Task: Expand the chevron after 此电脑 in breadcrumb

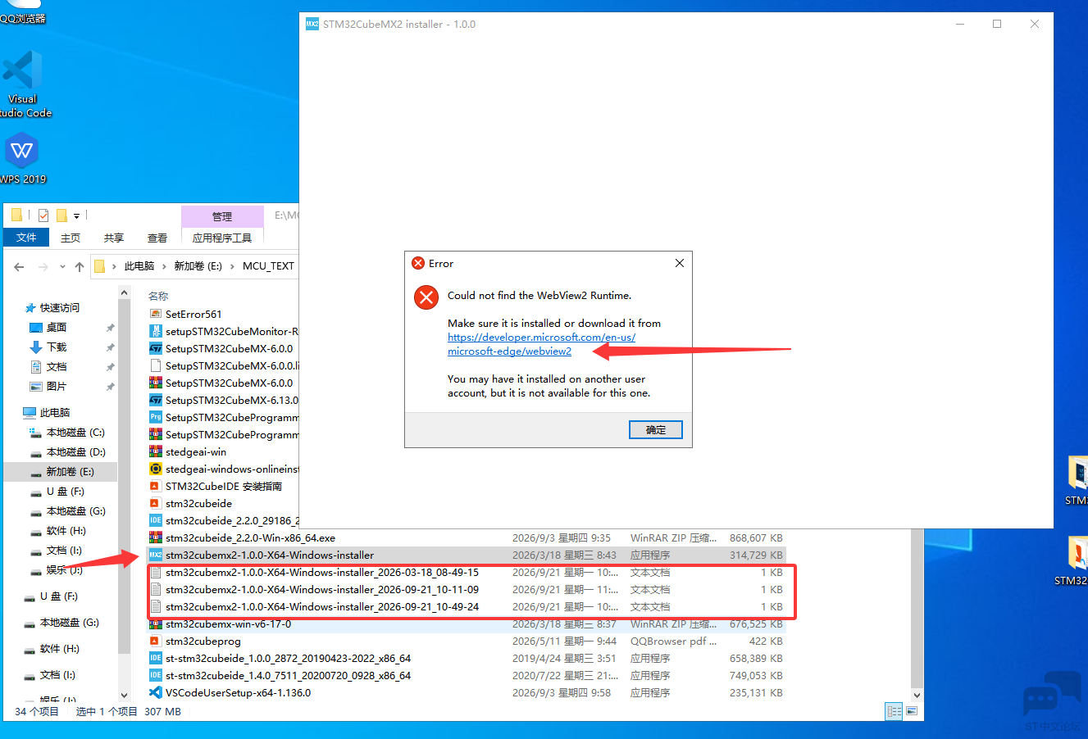Action: coord(165,266)
